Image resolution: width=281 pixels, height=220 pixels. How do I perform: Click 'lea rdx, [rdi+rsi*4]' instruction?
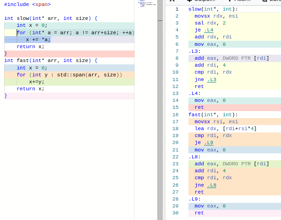(x=225, y=129)
